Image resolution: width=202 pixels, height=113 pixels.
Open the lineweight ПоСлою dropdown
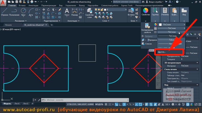pos(171,28)
